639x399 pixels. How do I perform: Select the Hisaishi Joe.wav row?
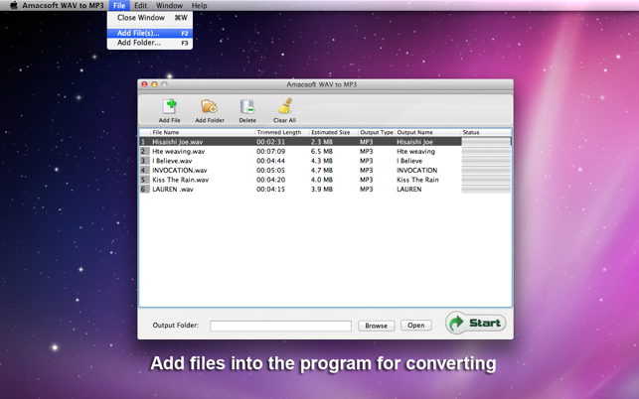click(x=325, y=142)
